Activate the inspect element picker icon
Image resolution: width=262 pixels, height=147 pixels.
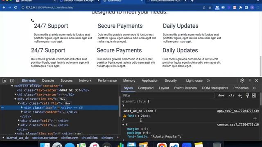click(5, 81)
